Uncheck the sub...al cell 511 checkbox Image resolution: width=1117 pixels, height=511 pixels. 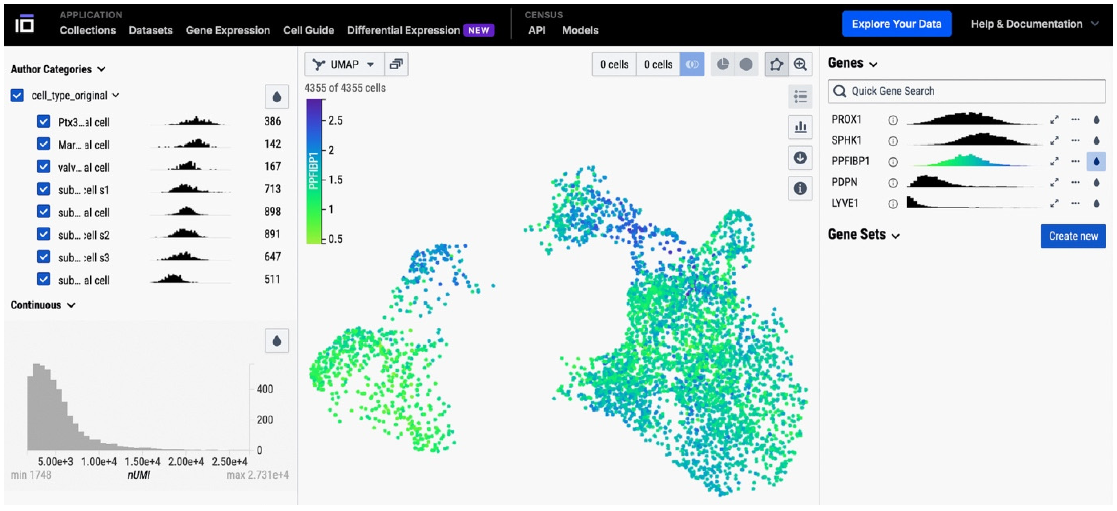click(x=43, y=279)
